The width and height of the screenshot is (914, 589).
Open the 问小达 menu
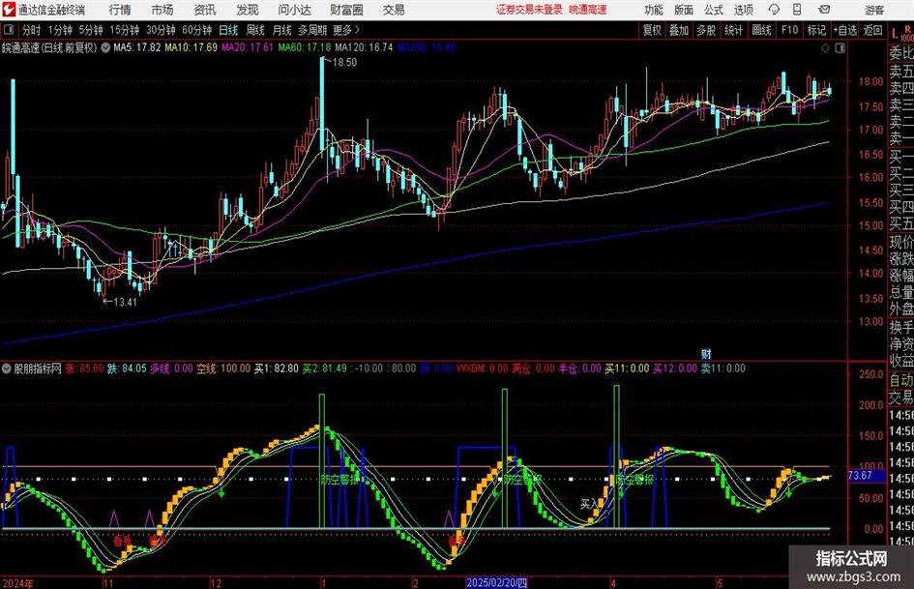(x=294, y=10)
